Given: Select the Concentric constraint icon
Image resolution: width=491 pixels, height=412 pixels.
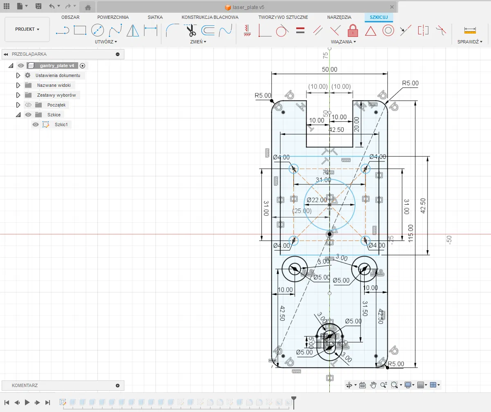Looking at the screenshot, I should (388, 30).
